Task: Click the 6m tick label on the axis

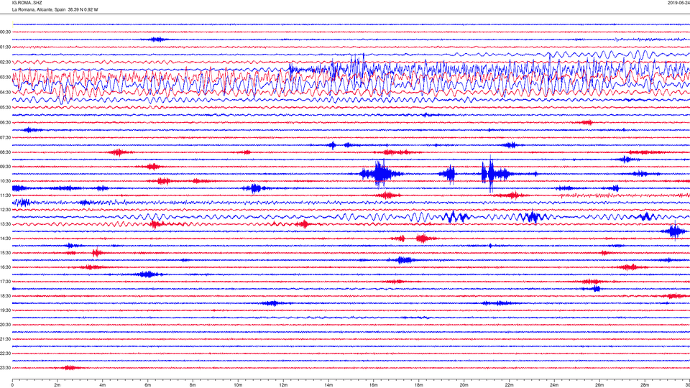Action: tap(148, 385)
